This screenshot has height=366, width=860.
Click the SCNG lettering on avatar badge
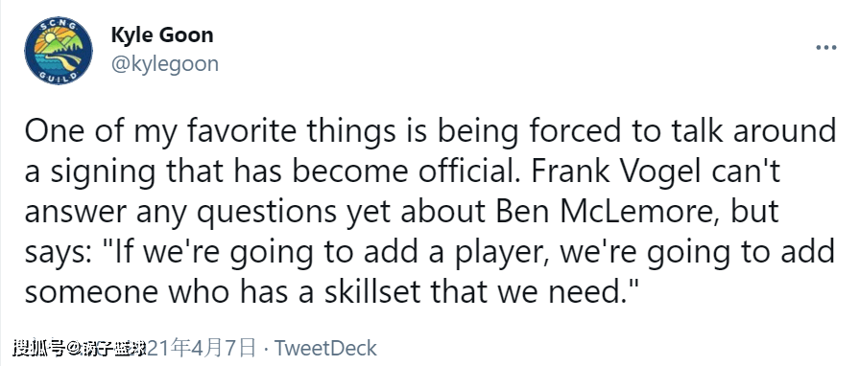point(59,25)
